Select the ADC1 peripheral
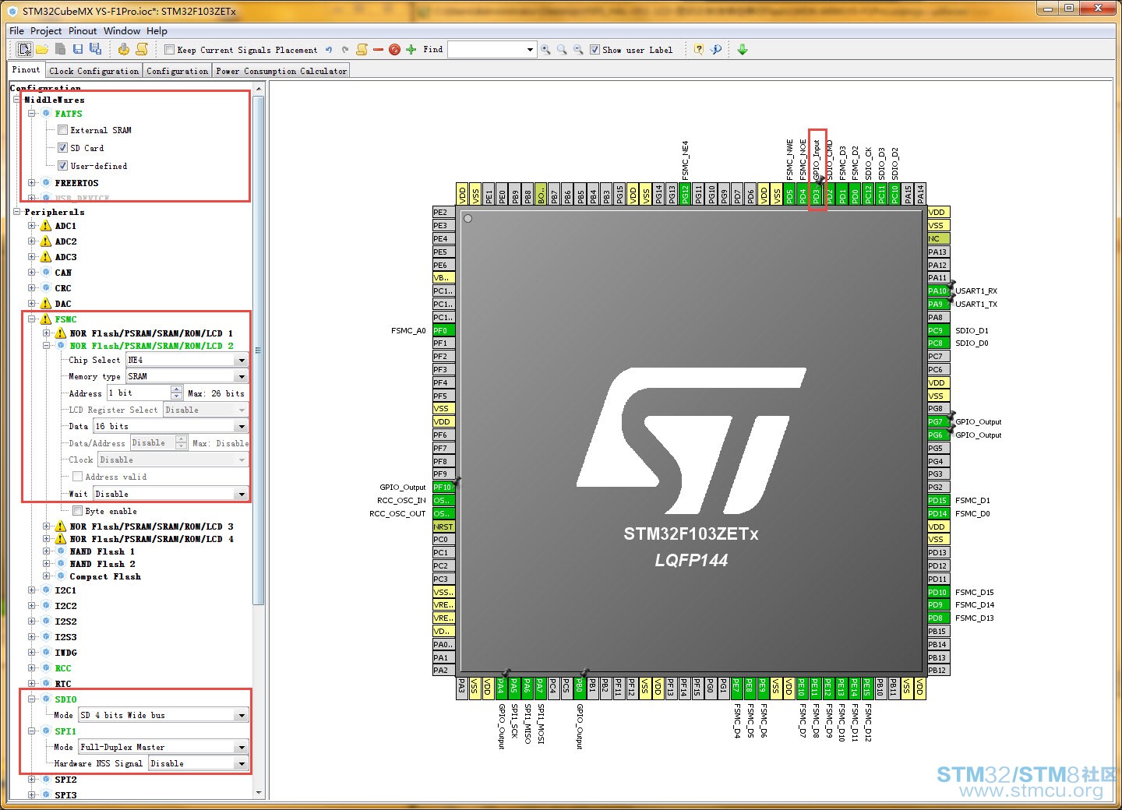 tap(65, 226)
